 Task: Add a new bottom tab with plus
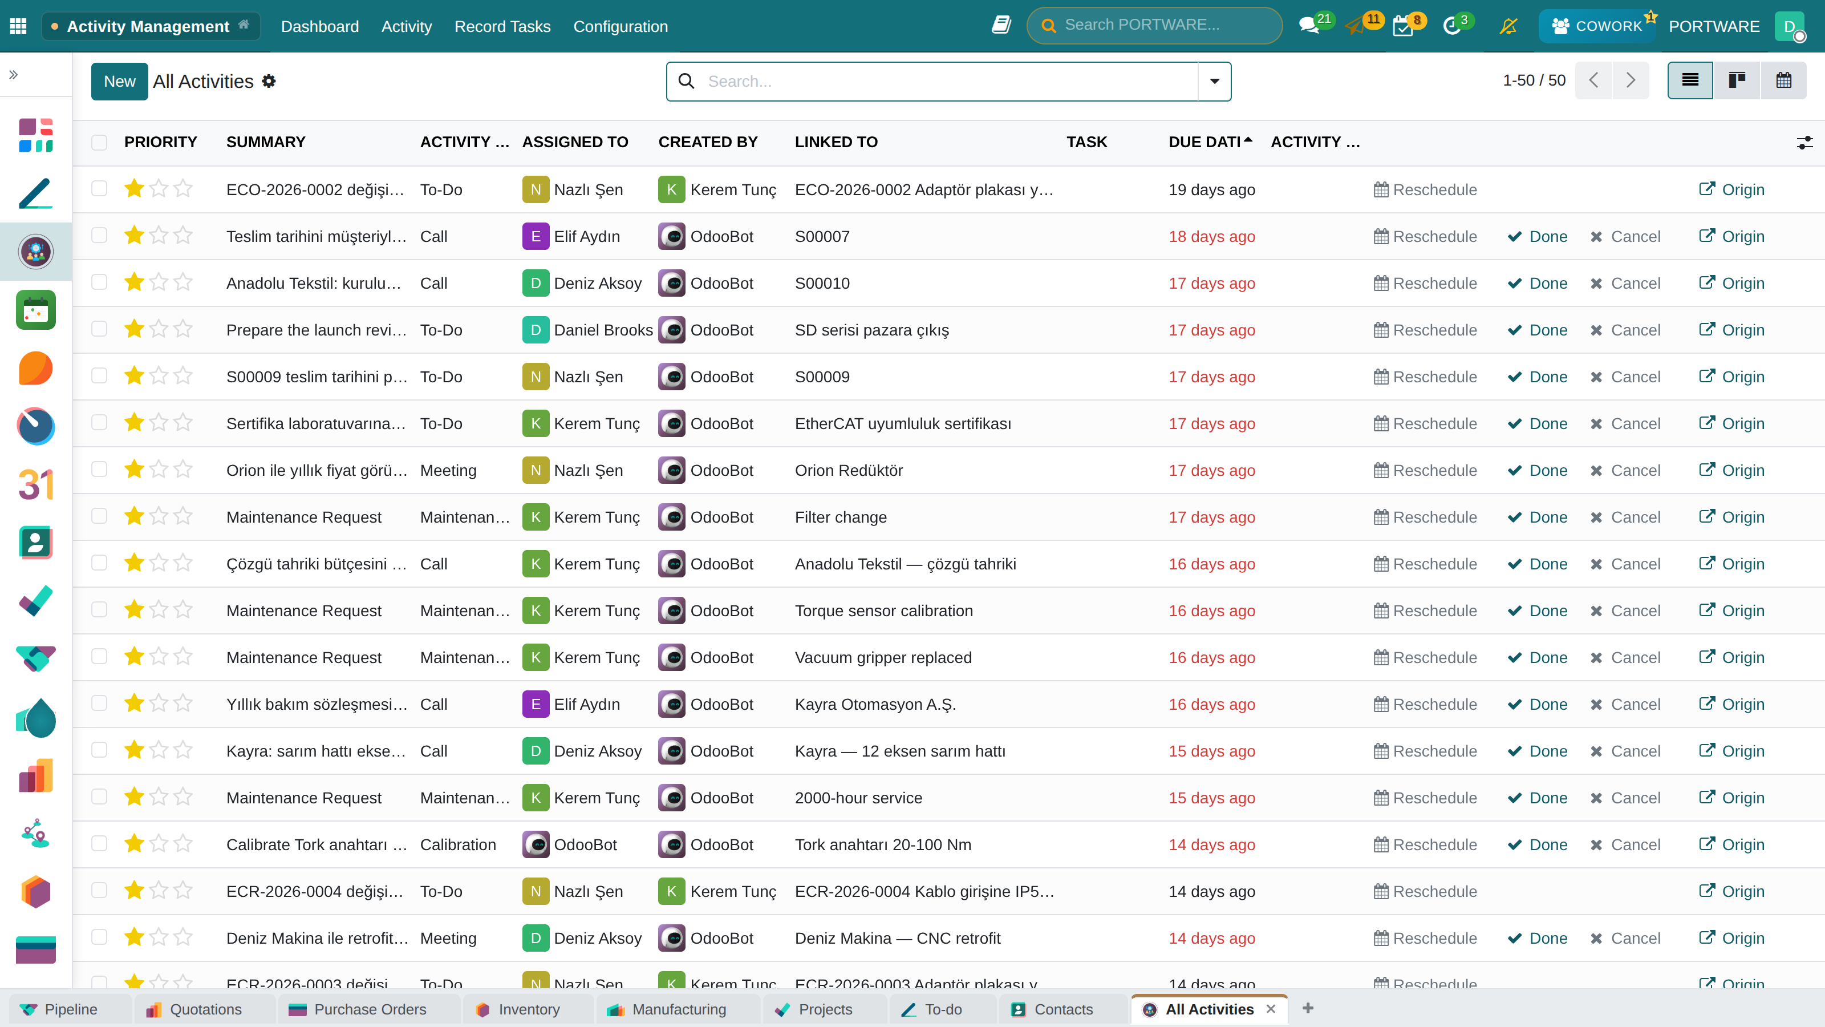click(x=1308, y=1009)
